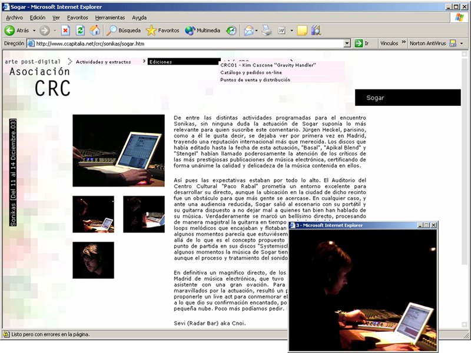Expand the Vínculos chevron
This screenshot has width=471, height=353.
click(403, 42)
